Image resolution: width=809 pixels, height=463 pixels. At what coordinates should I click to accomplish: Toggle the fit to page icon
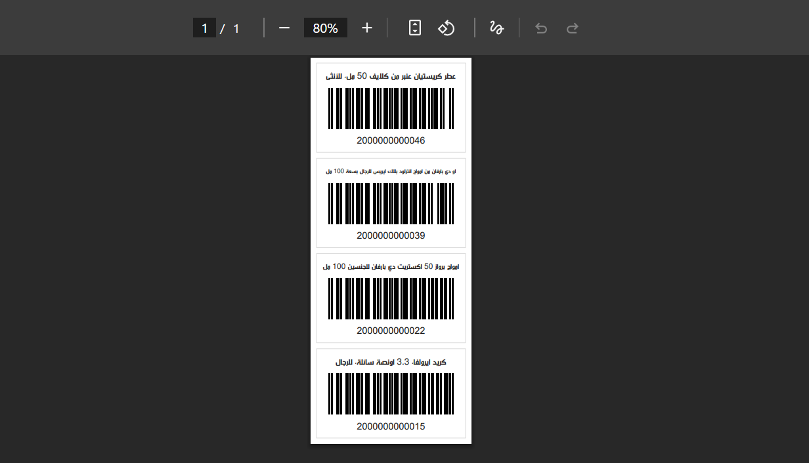click(414, 28)
